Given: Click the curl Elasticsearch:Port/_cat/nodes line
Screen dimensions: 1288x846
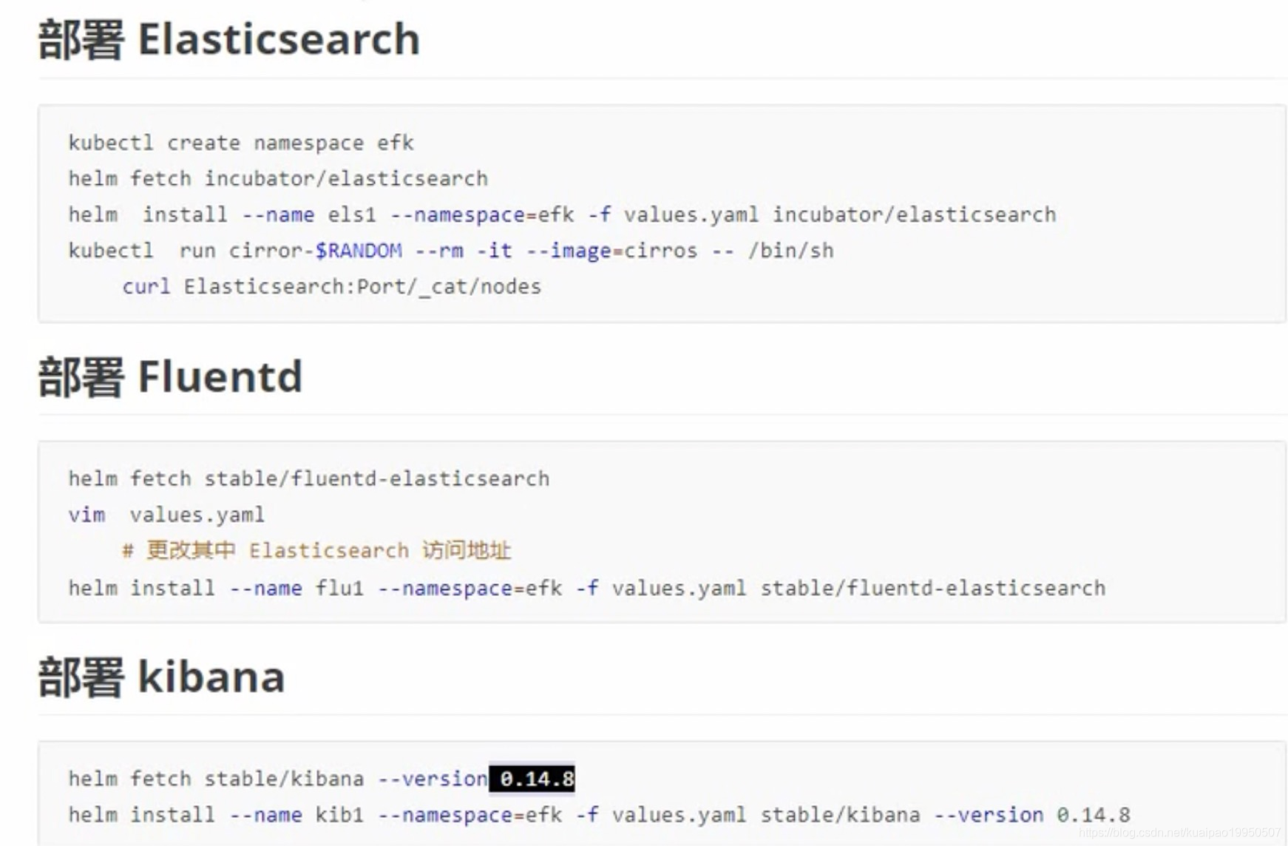Looking at the screenshot, I should tap(331, 286).
